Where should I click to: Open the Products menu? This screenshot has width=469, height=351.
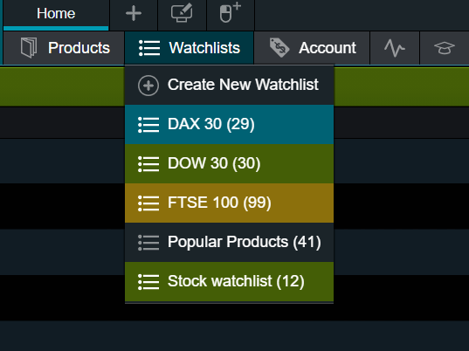pos(64,48)
